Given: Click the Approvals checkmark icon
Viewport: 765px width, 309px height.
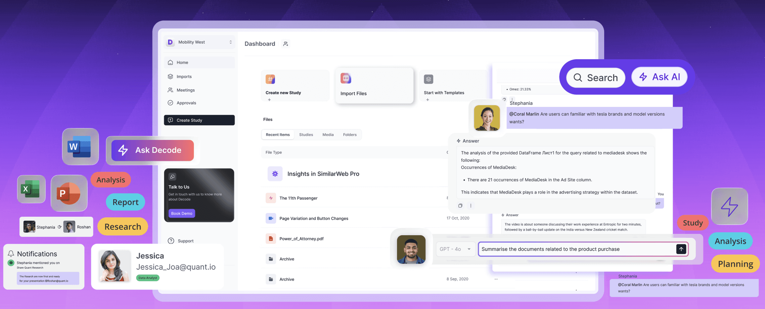Looking at the screenshot, I should 171,103.
